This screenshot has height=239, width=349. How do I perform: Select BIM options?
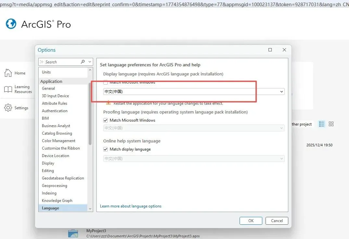click(x=45, y=118)
